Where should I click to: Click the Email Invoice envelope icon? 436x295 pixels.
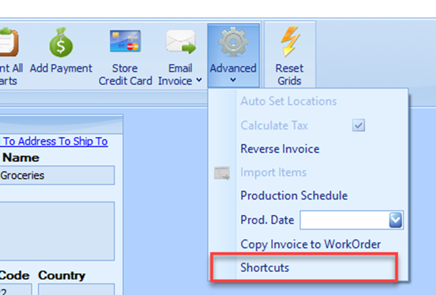click(x=180, y=44)
